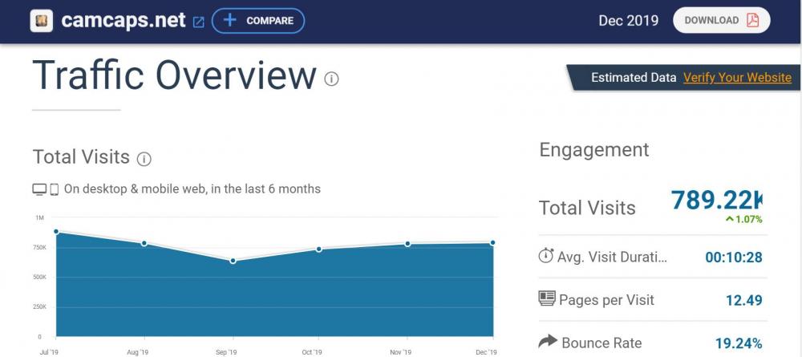The width and height of the screenshot is (802, 357).
Task: Open camcaps.net via external link icon
Action: point(199,22)
